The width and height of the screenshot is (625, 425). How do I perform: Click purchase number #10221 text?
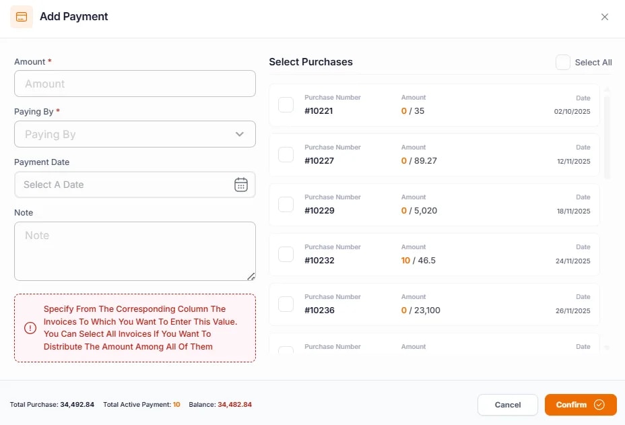tap(319, 111)
